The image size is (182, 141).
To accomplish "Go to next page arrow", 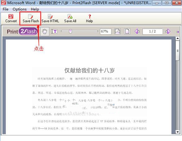I will pyautogui.click(x=168, y=31).
